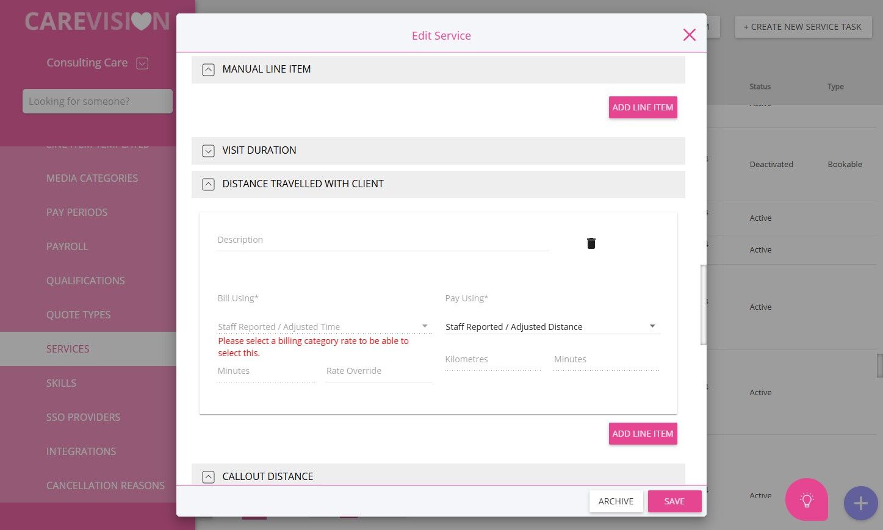The height and width of the screenshot is (530, 883).
Task: Open the Pay Using dropdown
Action: pos(652,326)
